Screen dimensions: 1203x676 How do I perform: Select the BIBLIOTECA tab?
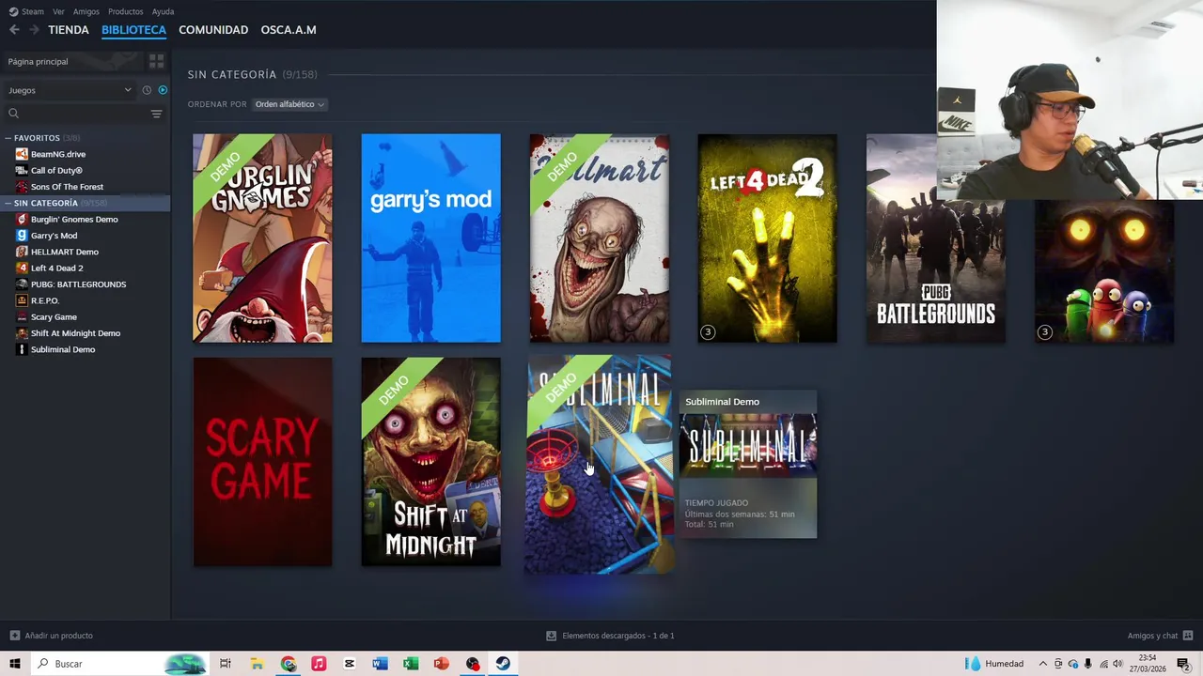(x=133, y=30)
